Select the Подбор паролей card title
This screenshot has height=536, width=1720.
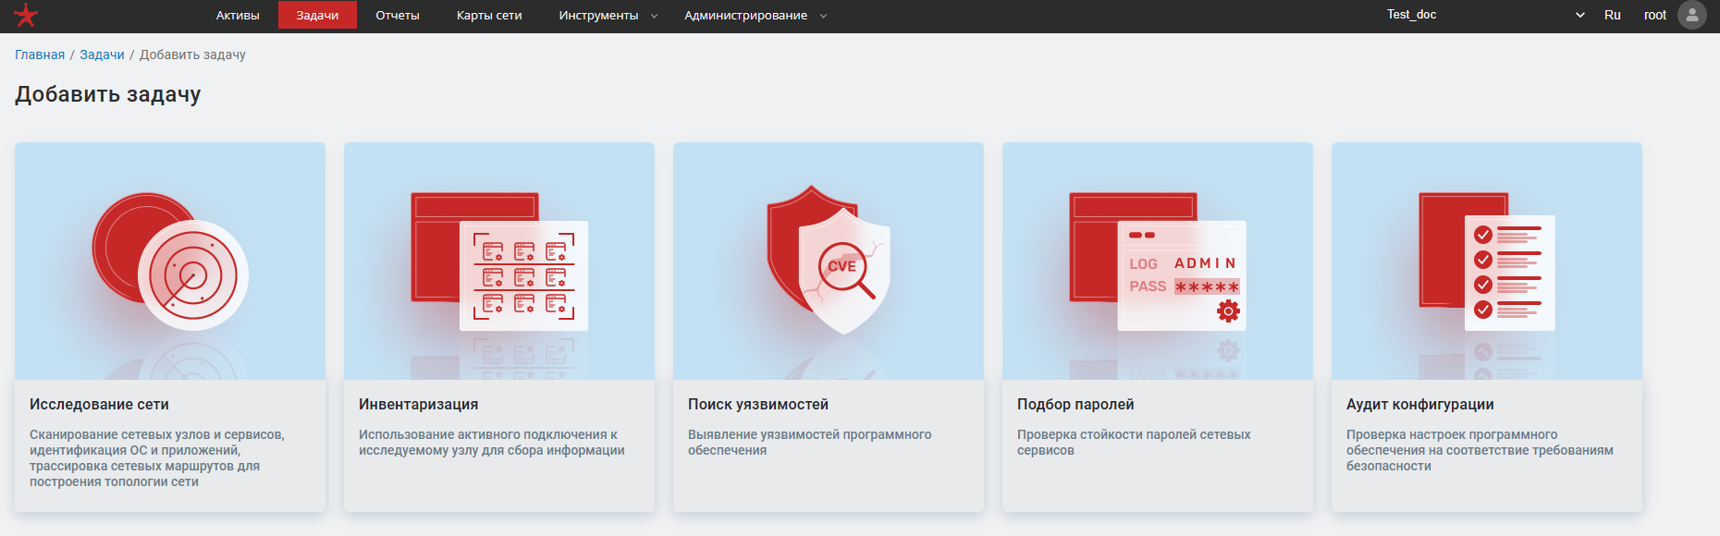[x=1075, y=405]
